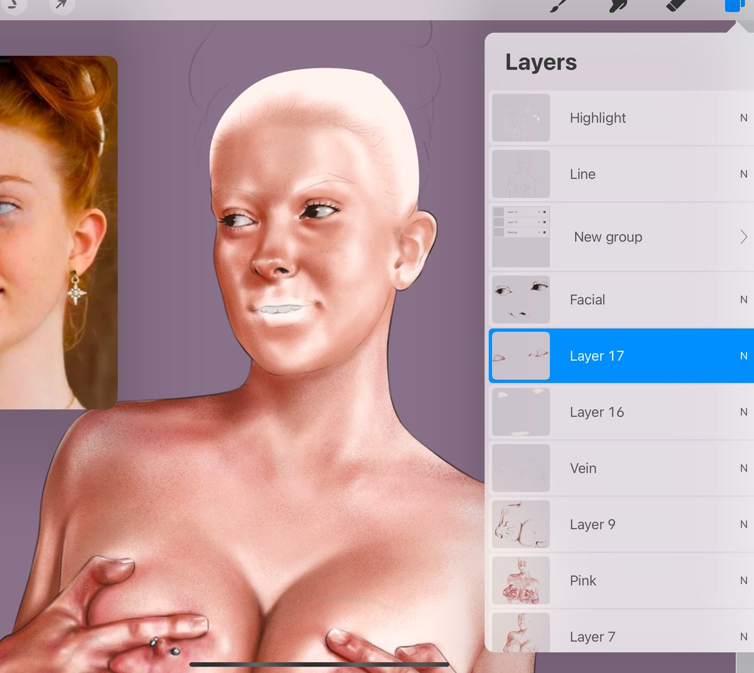Select the Vein layer

click(628, 468)
